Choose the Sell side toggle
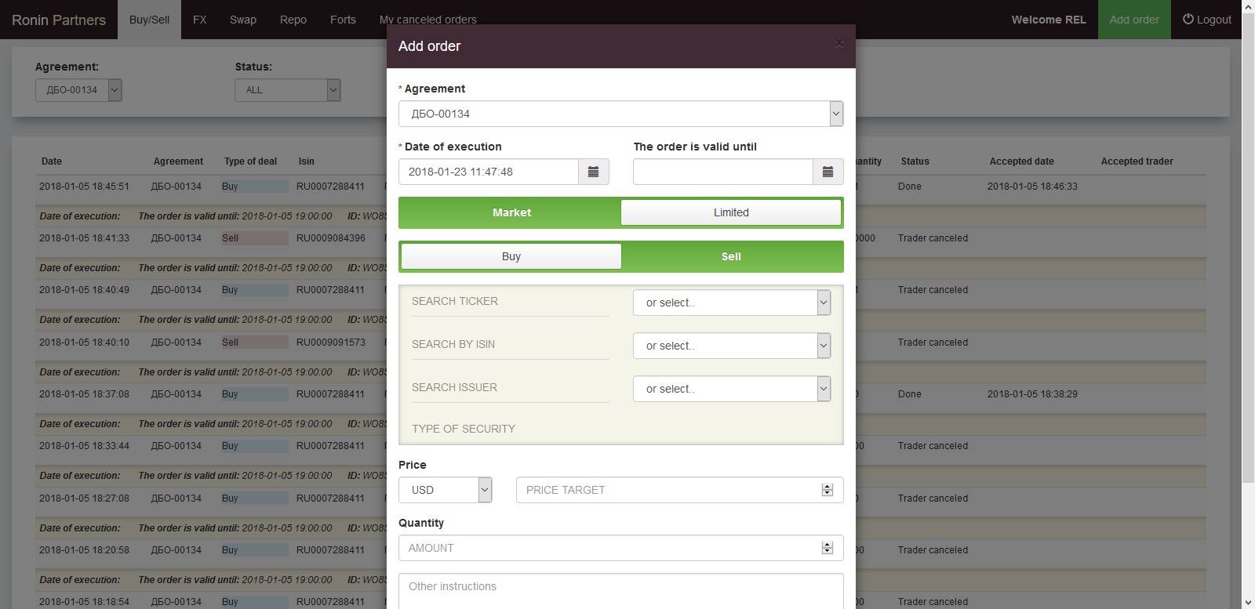The image size is (1255, 609). pyautogui.click(x=731, y=256)
